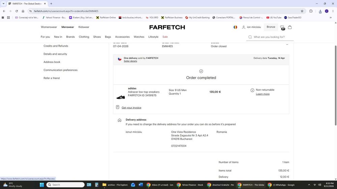
Task: Click the Romania flag country selector
Action: [235, 27]
